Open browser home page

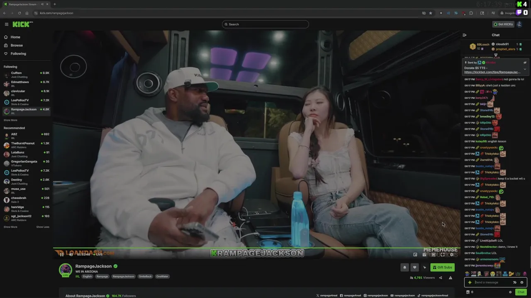27,13
